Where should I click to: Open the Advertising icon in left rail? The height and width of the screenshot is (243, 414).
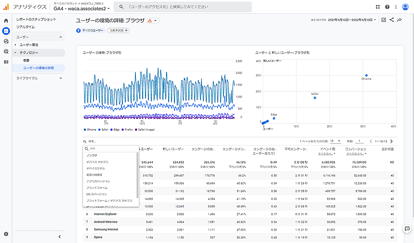[x=6, y=52]
